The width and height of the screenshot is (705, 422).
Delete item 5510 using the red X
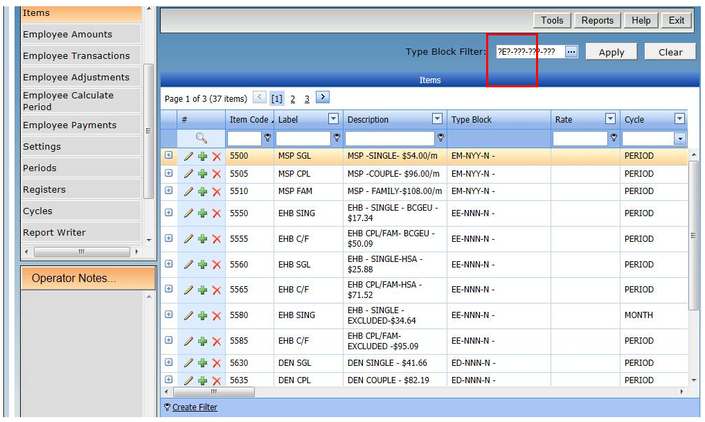tap(217, 192)
